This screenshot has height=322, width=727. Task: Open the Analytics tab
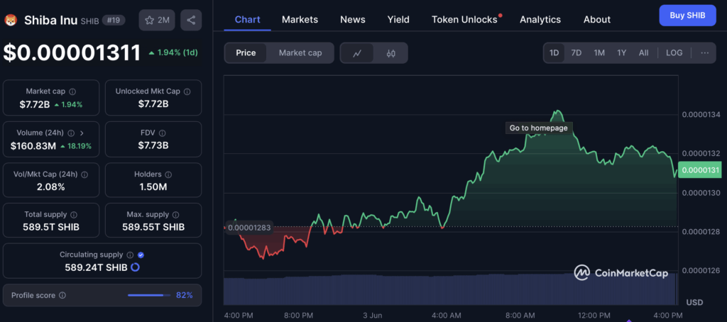(x=540, y=19)
